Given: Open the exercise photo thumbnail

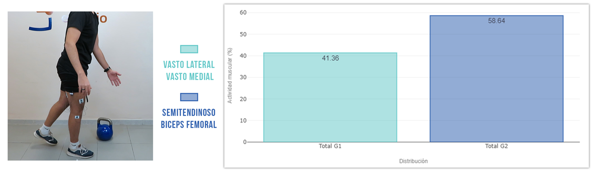Looking at the screenshot, I should tap(80, 86).
